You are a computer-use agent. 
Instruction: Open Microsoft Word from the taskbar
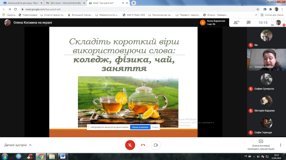pos(63,156)
